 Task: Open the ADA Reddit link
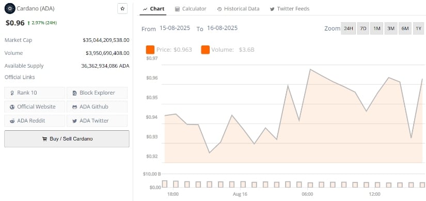[x=35, y=121]
